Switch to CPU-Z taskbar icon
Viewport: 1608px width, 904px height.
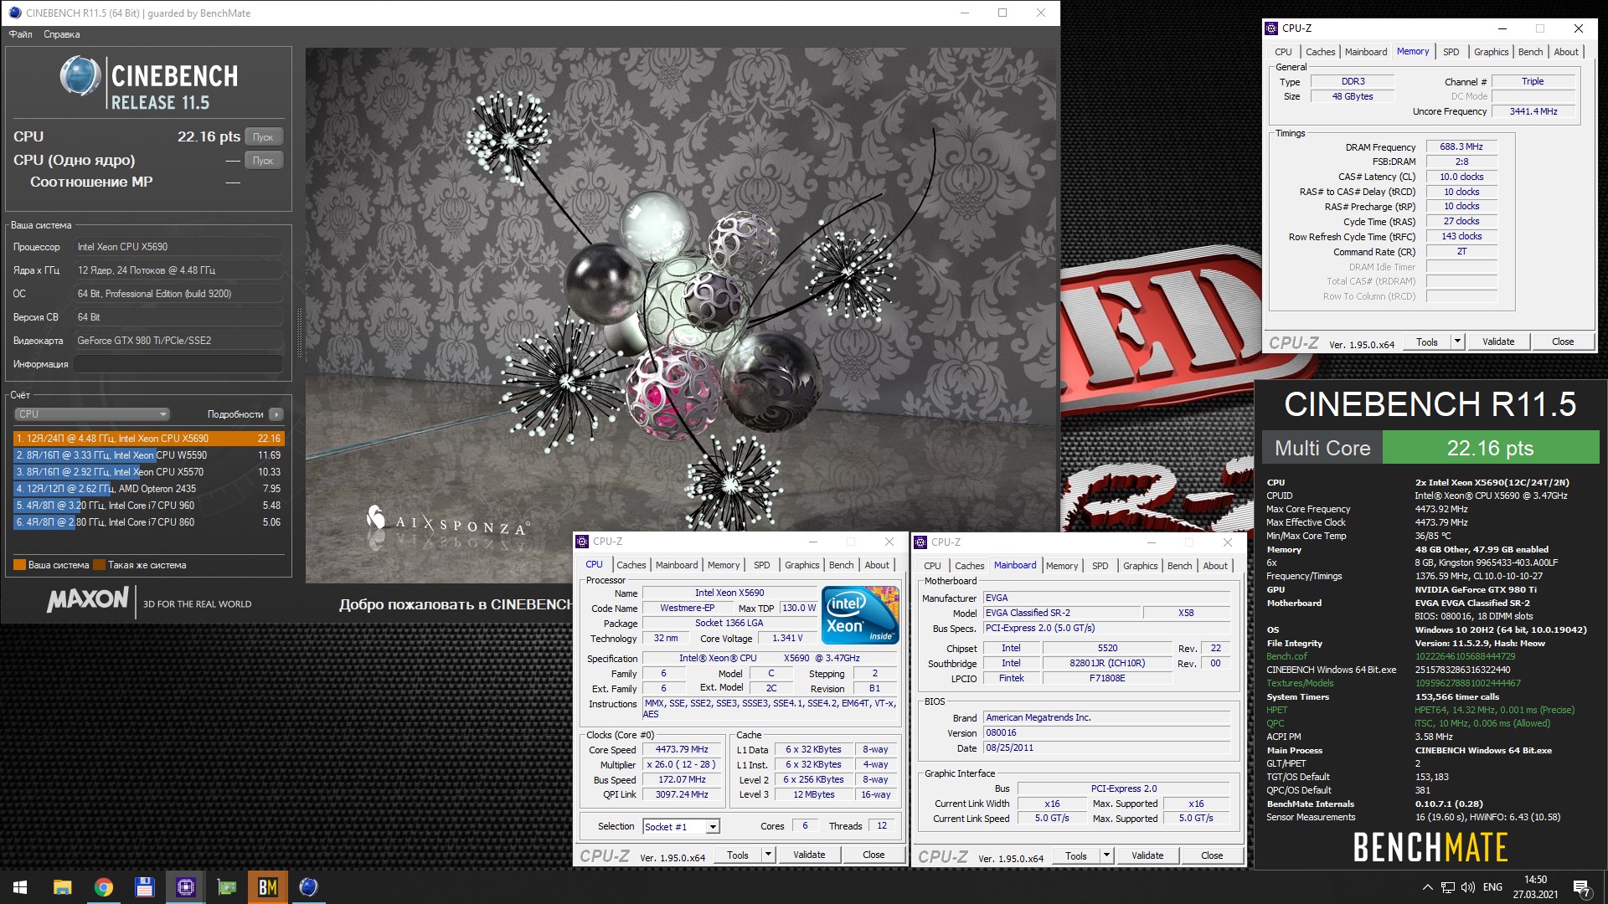pos(186,887)
